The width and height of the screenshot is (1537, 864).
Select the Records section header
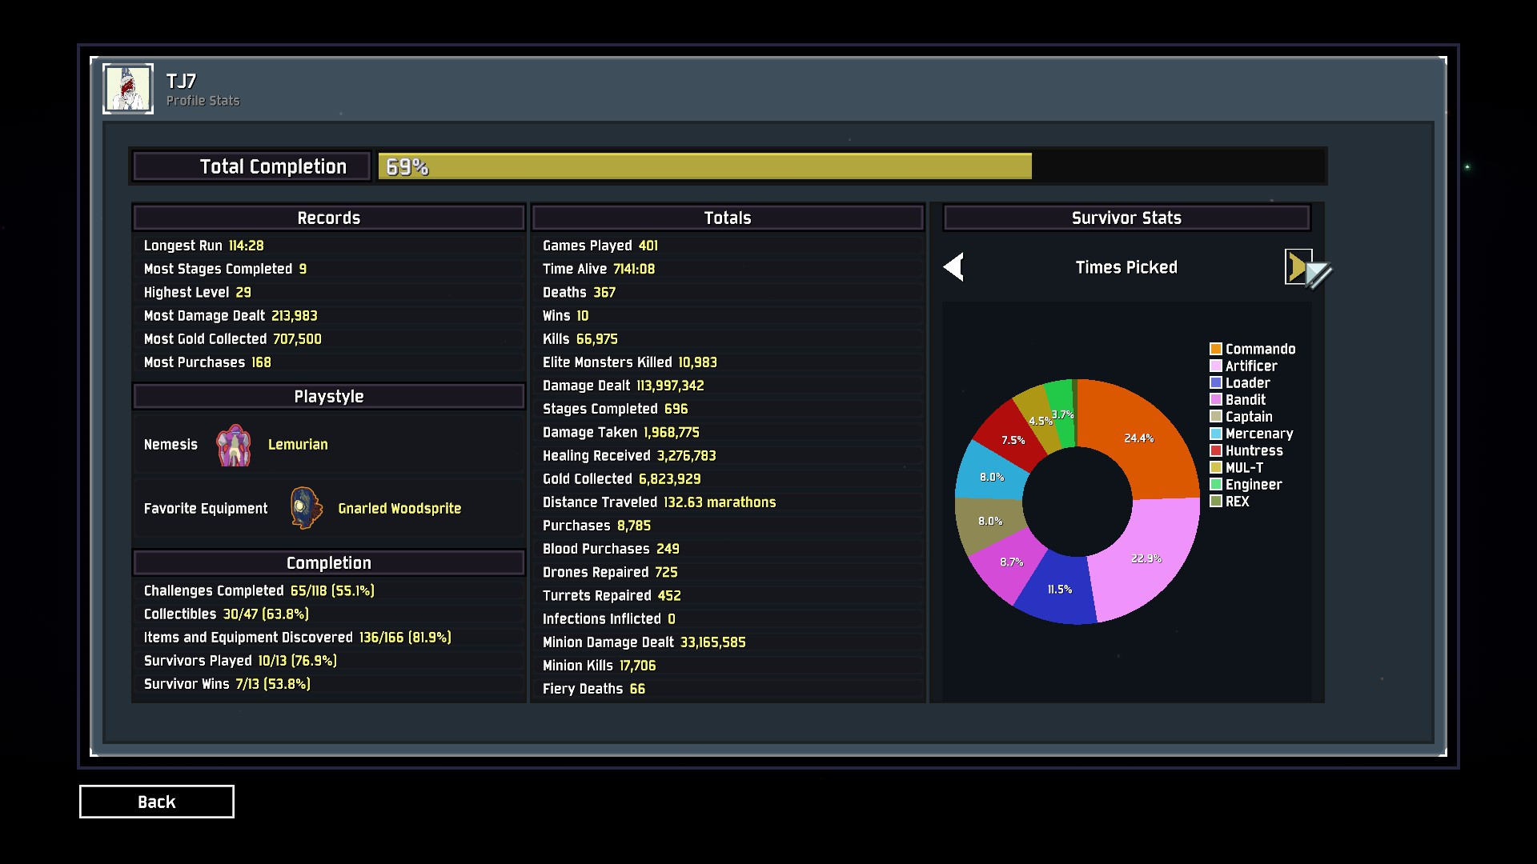click(328, 218)
